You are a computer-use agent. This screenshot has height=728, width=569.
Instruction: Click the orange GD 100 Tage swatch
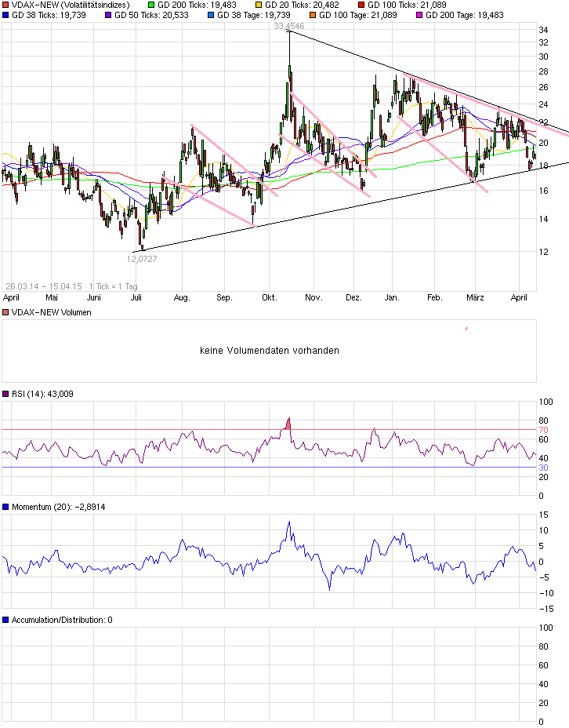313,16
